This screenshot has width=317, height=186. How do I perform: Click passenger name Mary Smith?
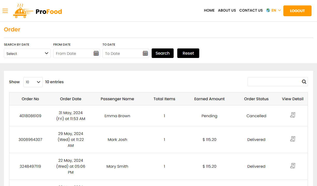point(117,166)
